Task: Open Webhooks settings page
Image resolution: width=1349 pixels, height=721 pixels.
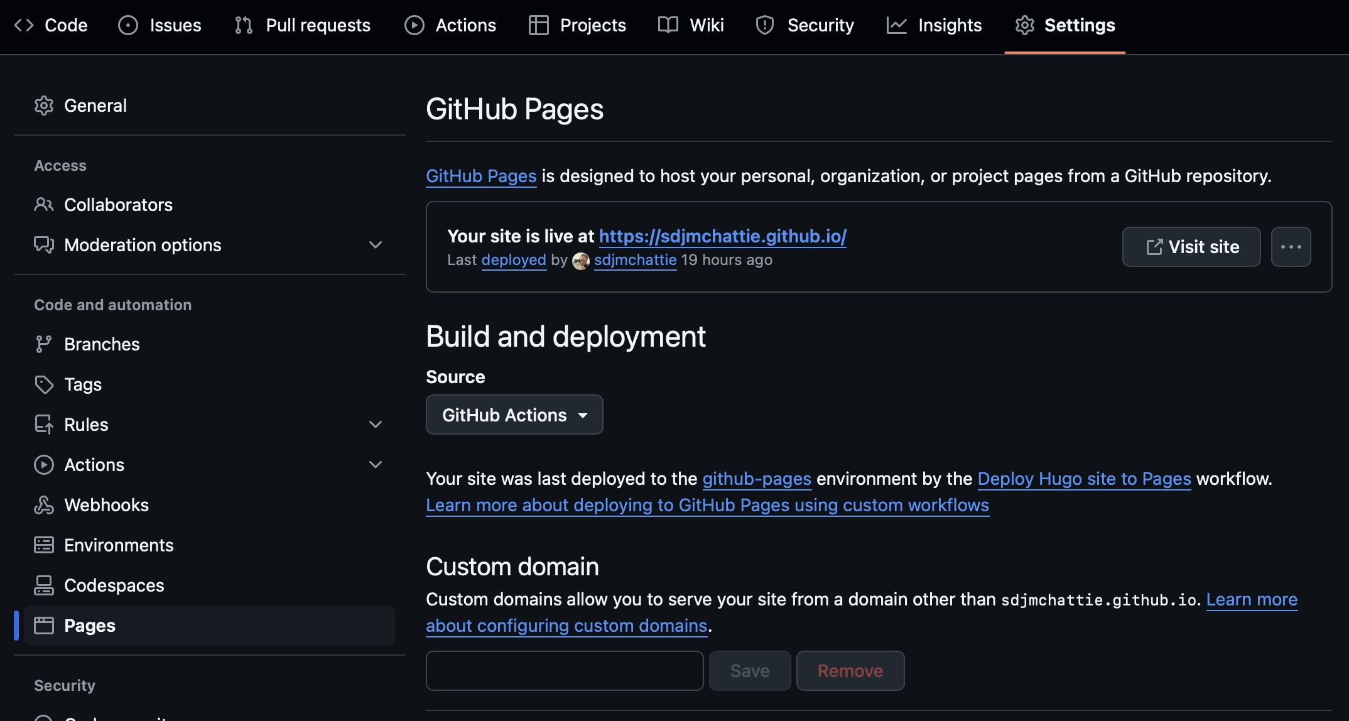Action: click(x=210, y=505)
